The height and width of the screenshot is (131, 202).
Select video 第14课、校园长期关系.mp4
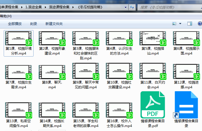(52, 115)
